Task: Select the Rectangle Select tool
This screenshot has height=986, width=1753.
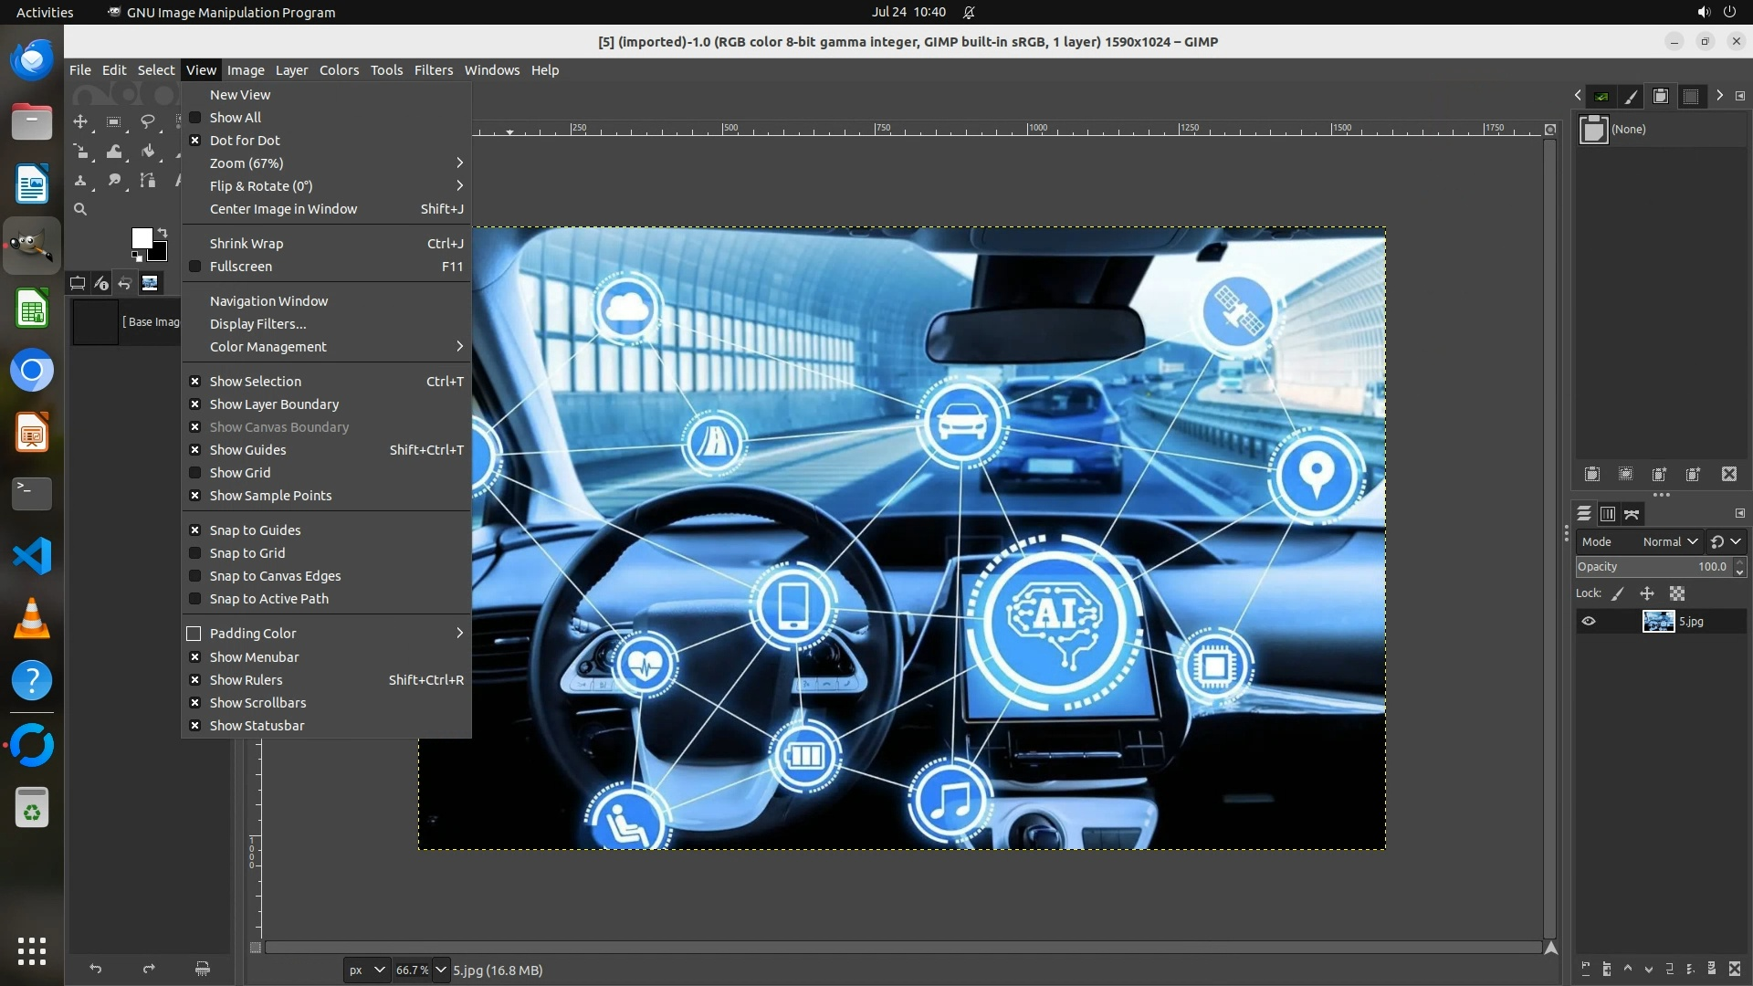Action: click(113, 121)
